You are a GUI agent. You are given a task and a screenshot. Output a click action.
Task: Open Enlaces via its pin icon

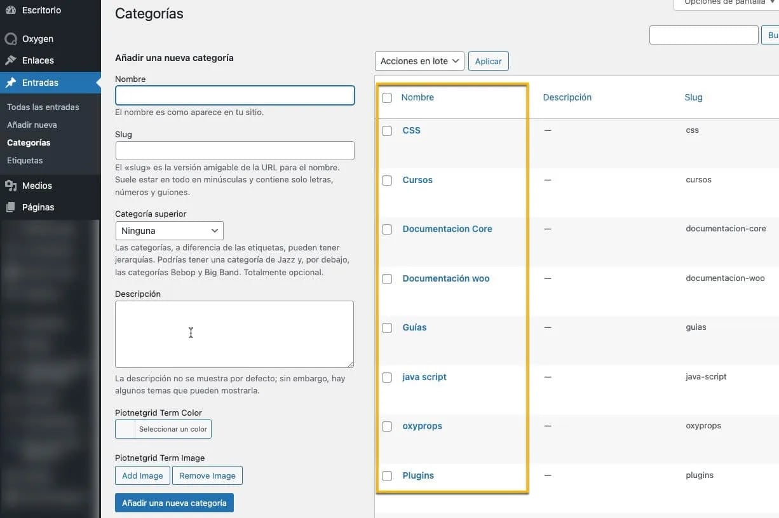pyautogui.click(x=10, y=60)
